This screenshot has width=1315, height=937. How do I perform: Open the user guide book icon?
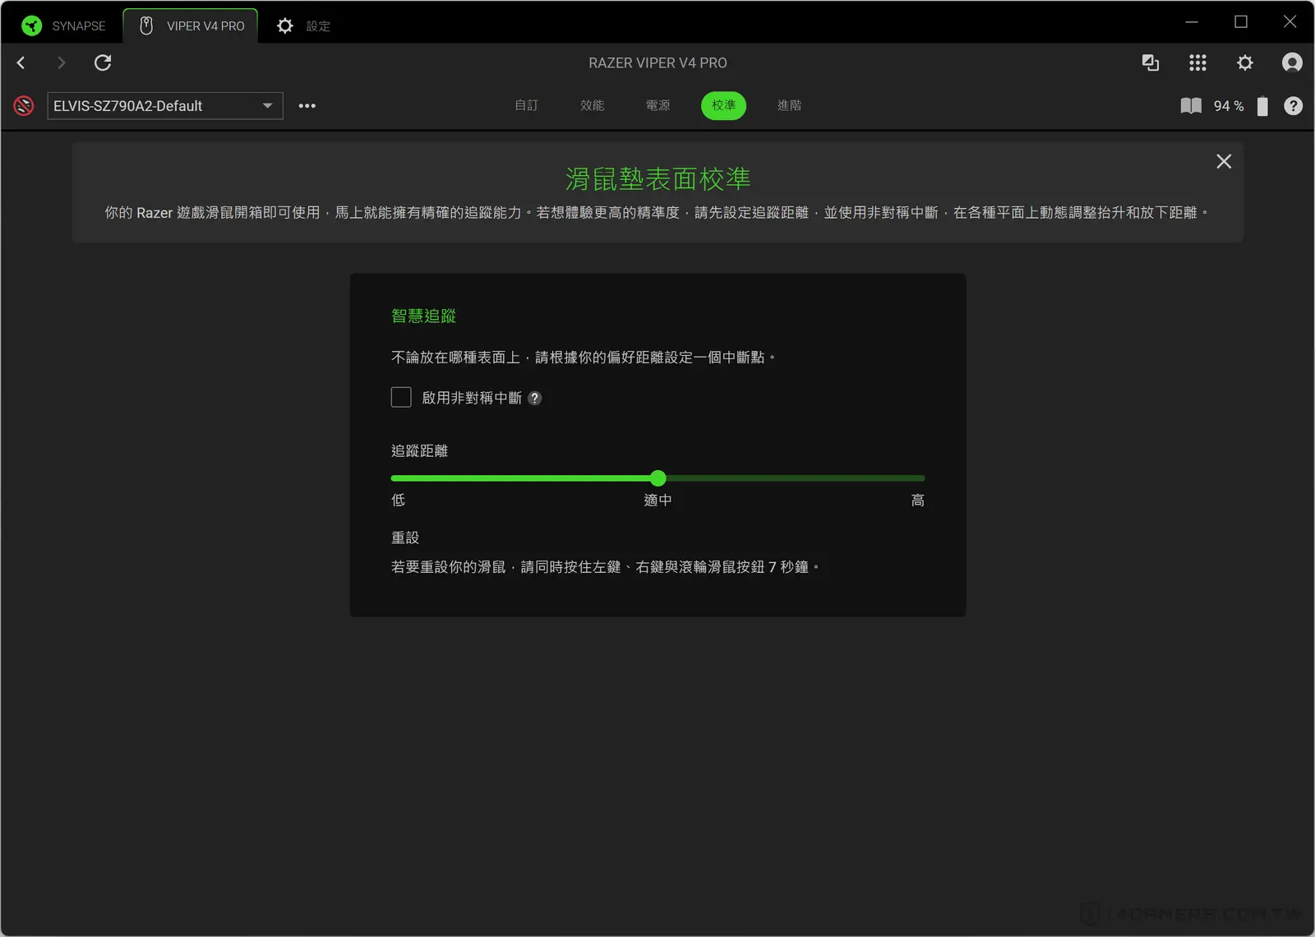(1191, 105)
